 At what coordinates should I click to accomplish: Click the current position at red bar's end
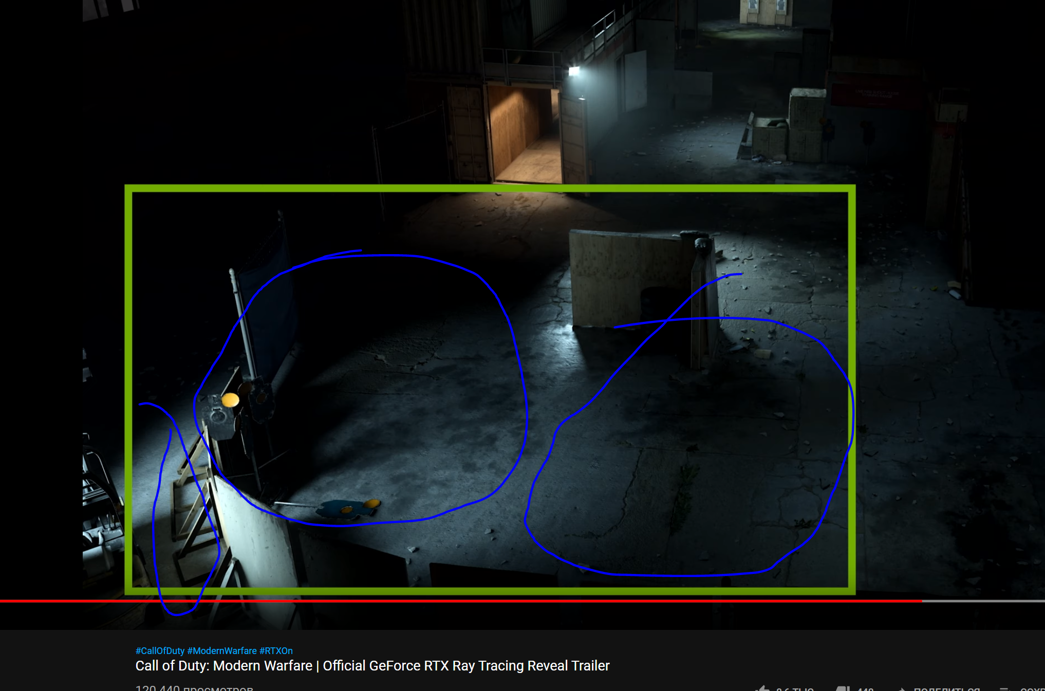(922, 601)
